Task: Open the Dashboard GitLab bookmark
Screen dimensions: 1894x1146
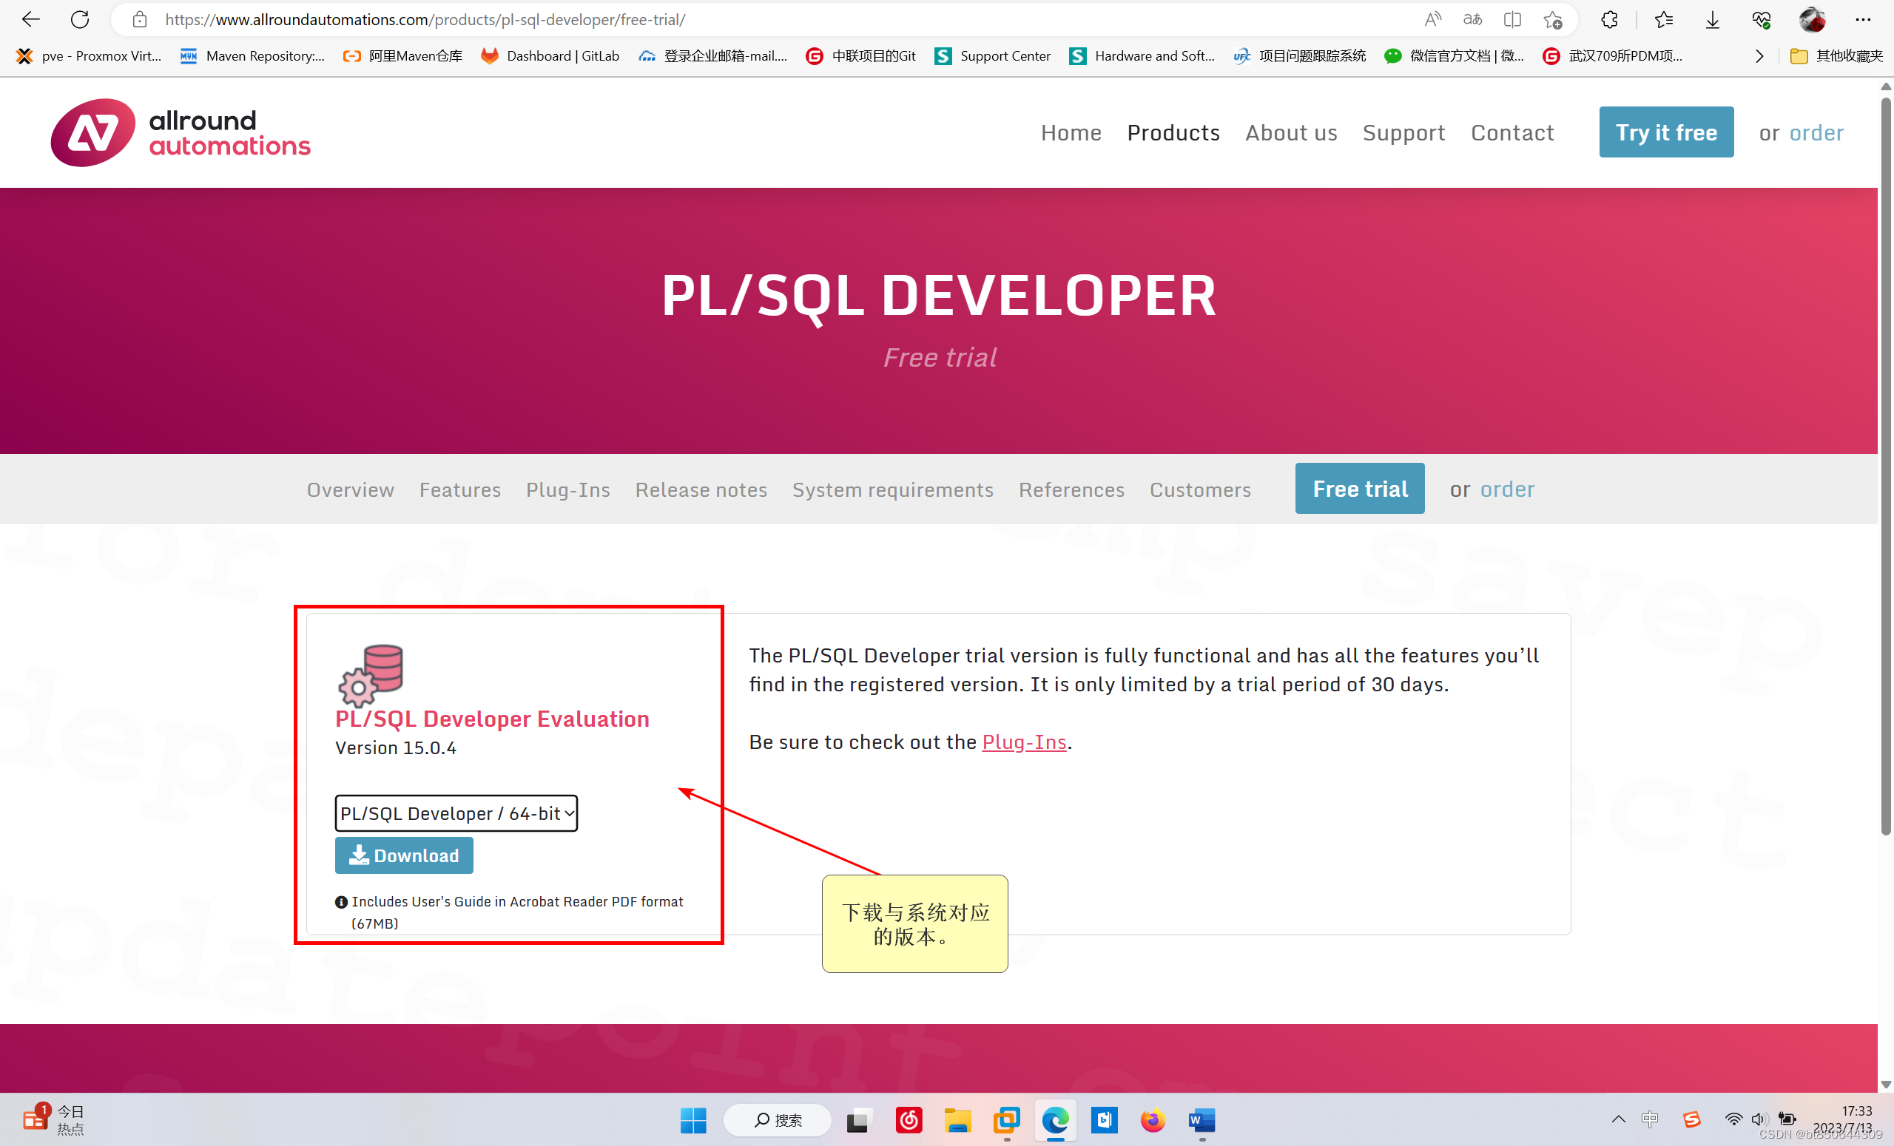Action: pos(550,55)
